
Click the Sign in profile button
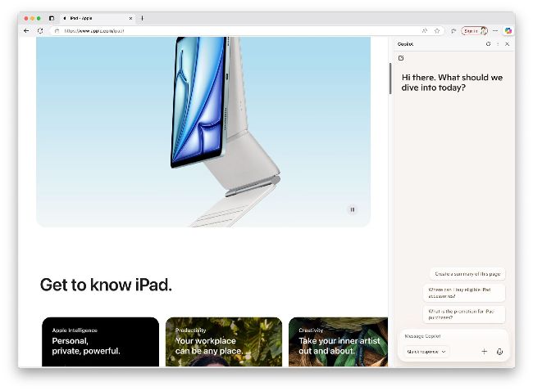coord(475,30)
